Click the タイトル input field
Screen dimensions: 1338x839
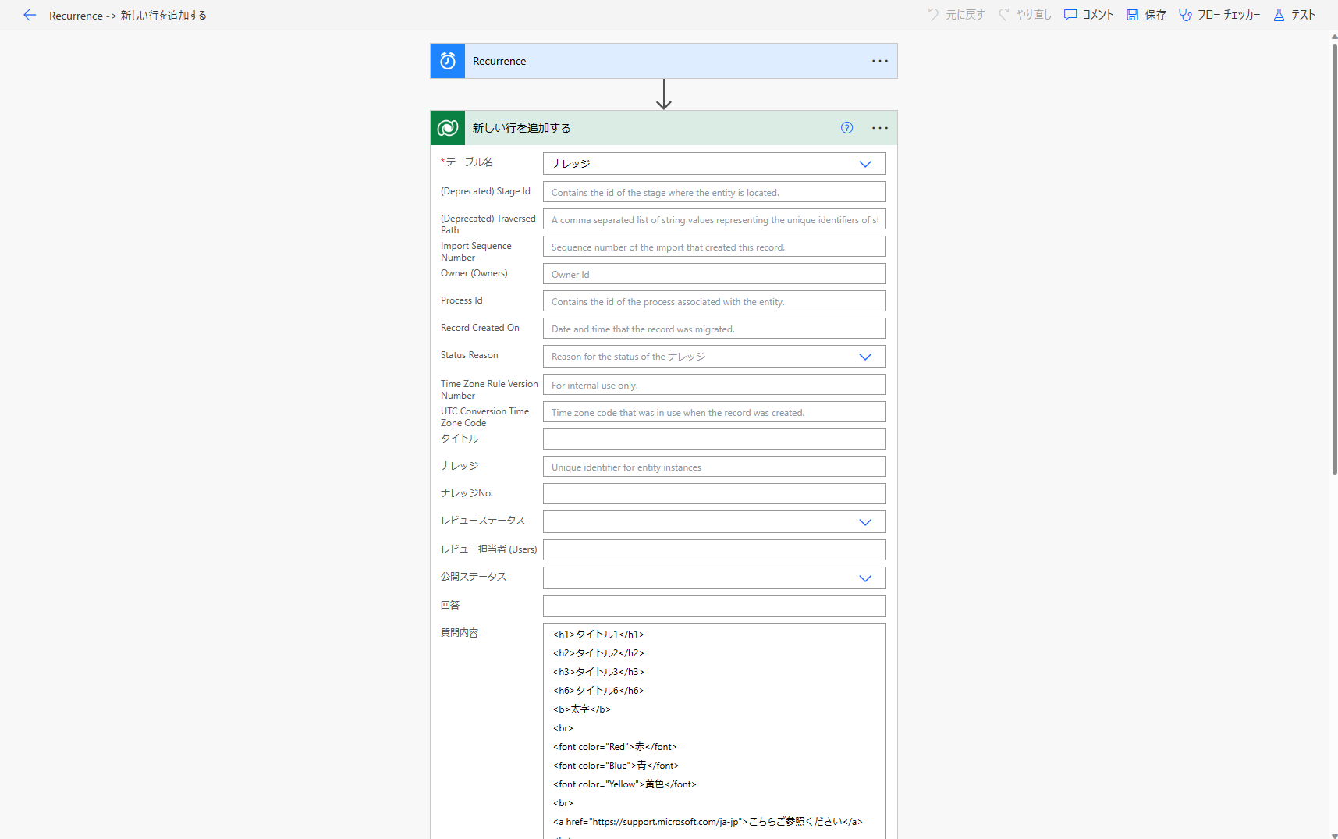click(715, 439)
